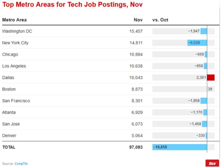This screenshot has width=222, height=168.
Task: Select the Denver row label
Action: (9, 135)
